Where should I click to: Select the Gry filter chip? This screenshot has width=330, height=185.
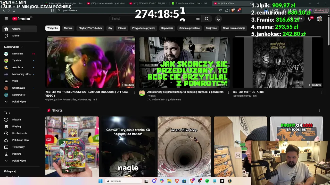(x=110, y=28)
